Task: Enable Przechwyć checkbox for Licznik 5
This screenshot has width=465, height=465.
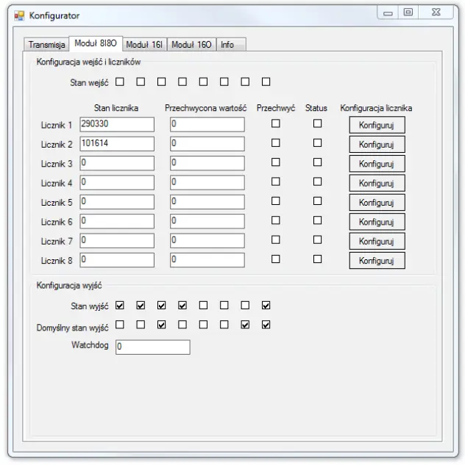Action: click(x=276, y=201)
